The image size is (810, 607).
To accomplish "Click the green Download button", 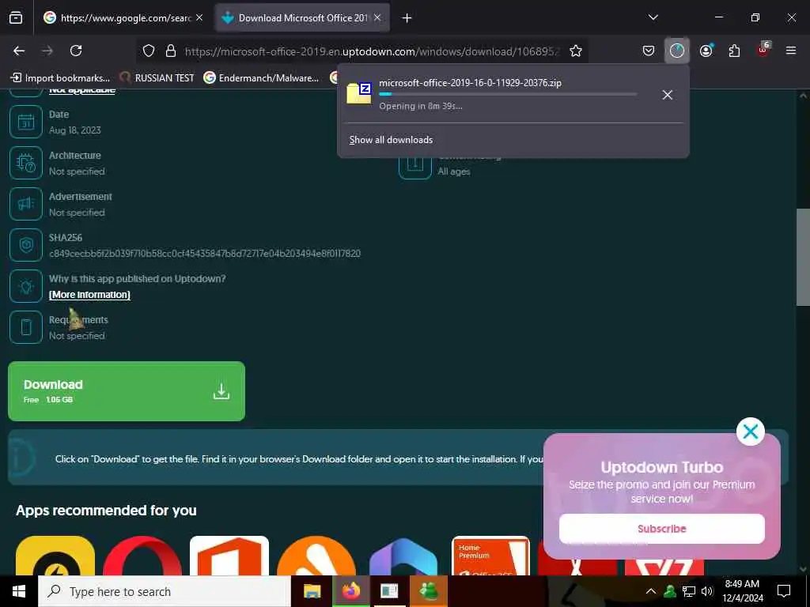I will pos(127,391).
